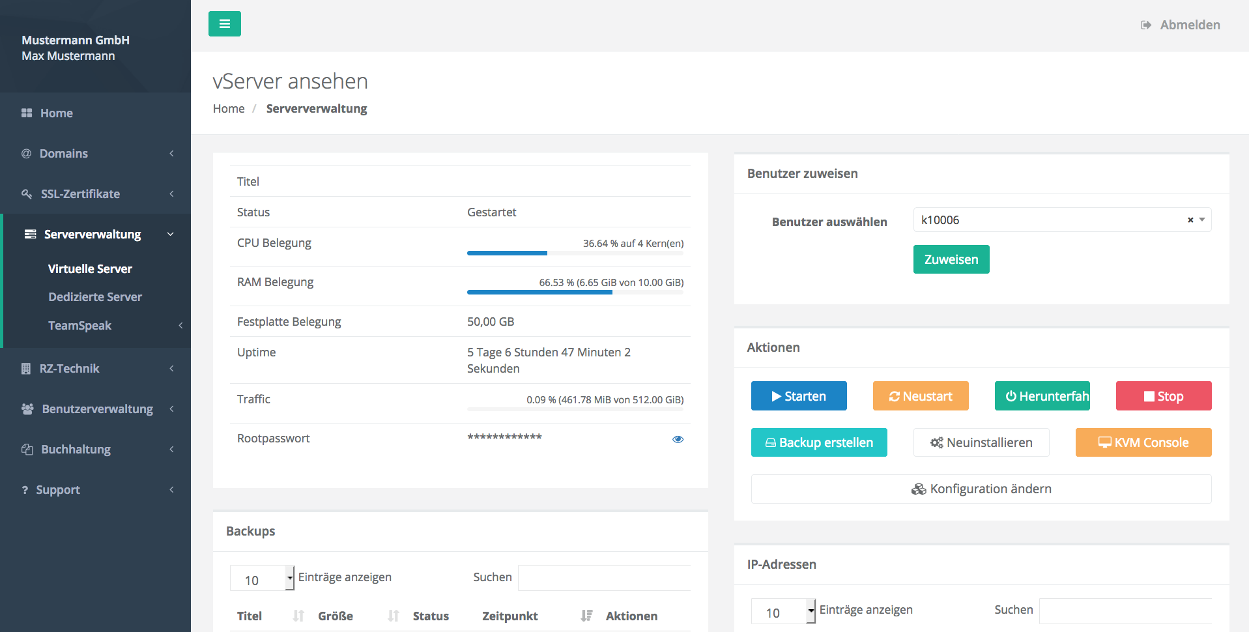This screenshot has width=1249, height=632.
Task: Click the CPU Belegung progress bar
Action: 575,253
